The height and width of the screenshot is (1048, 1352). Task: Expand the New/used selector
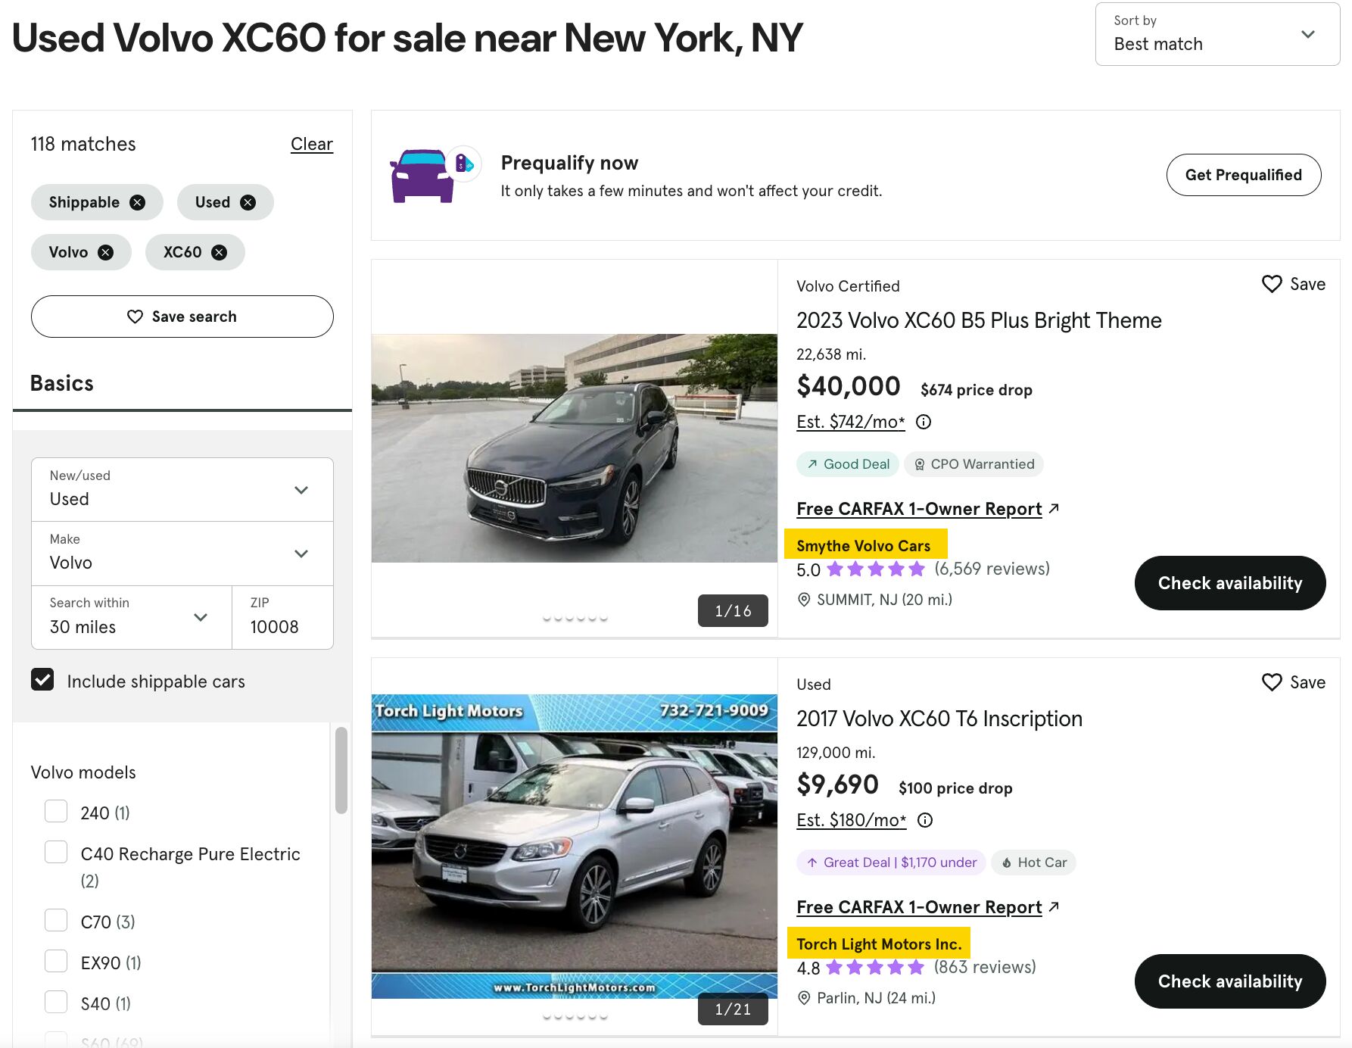301,490
